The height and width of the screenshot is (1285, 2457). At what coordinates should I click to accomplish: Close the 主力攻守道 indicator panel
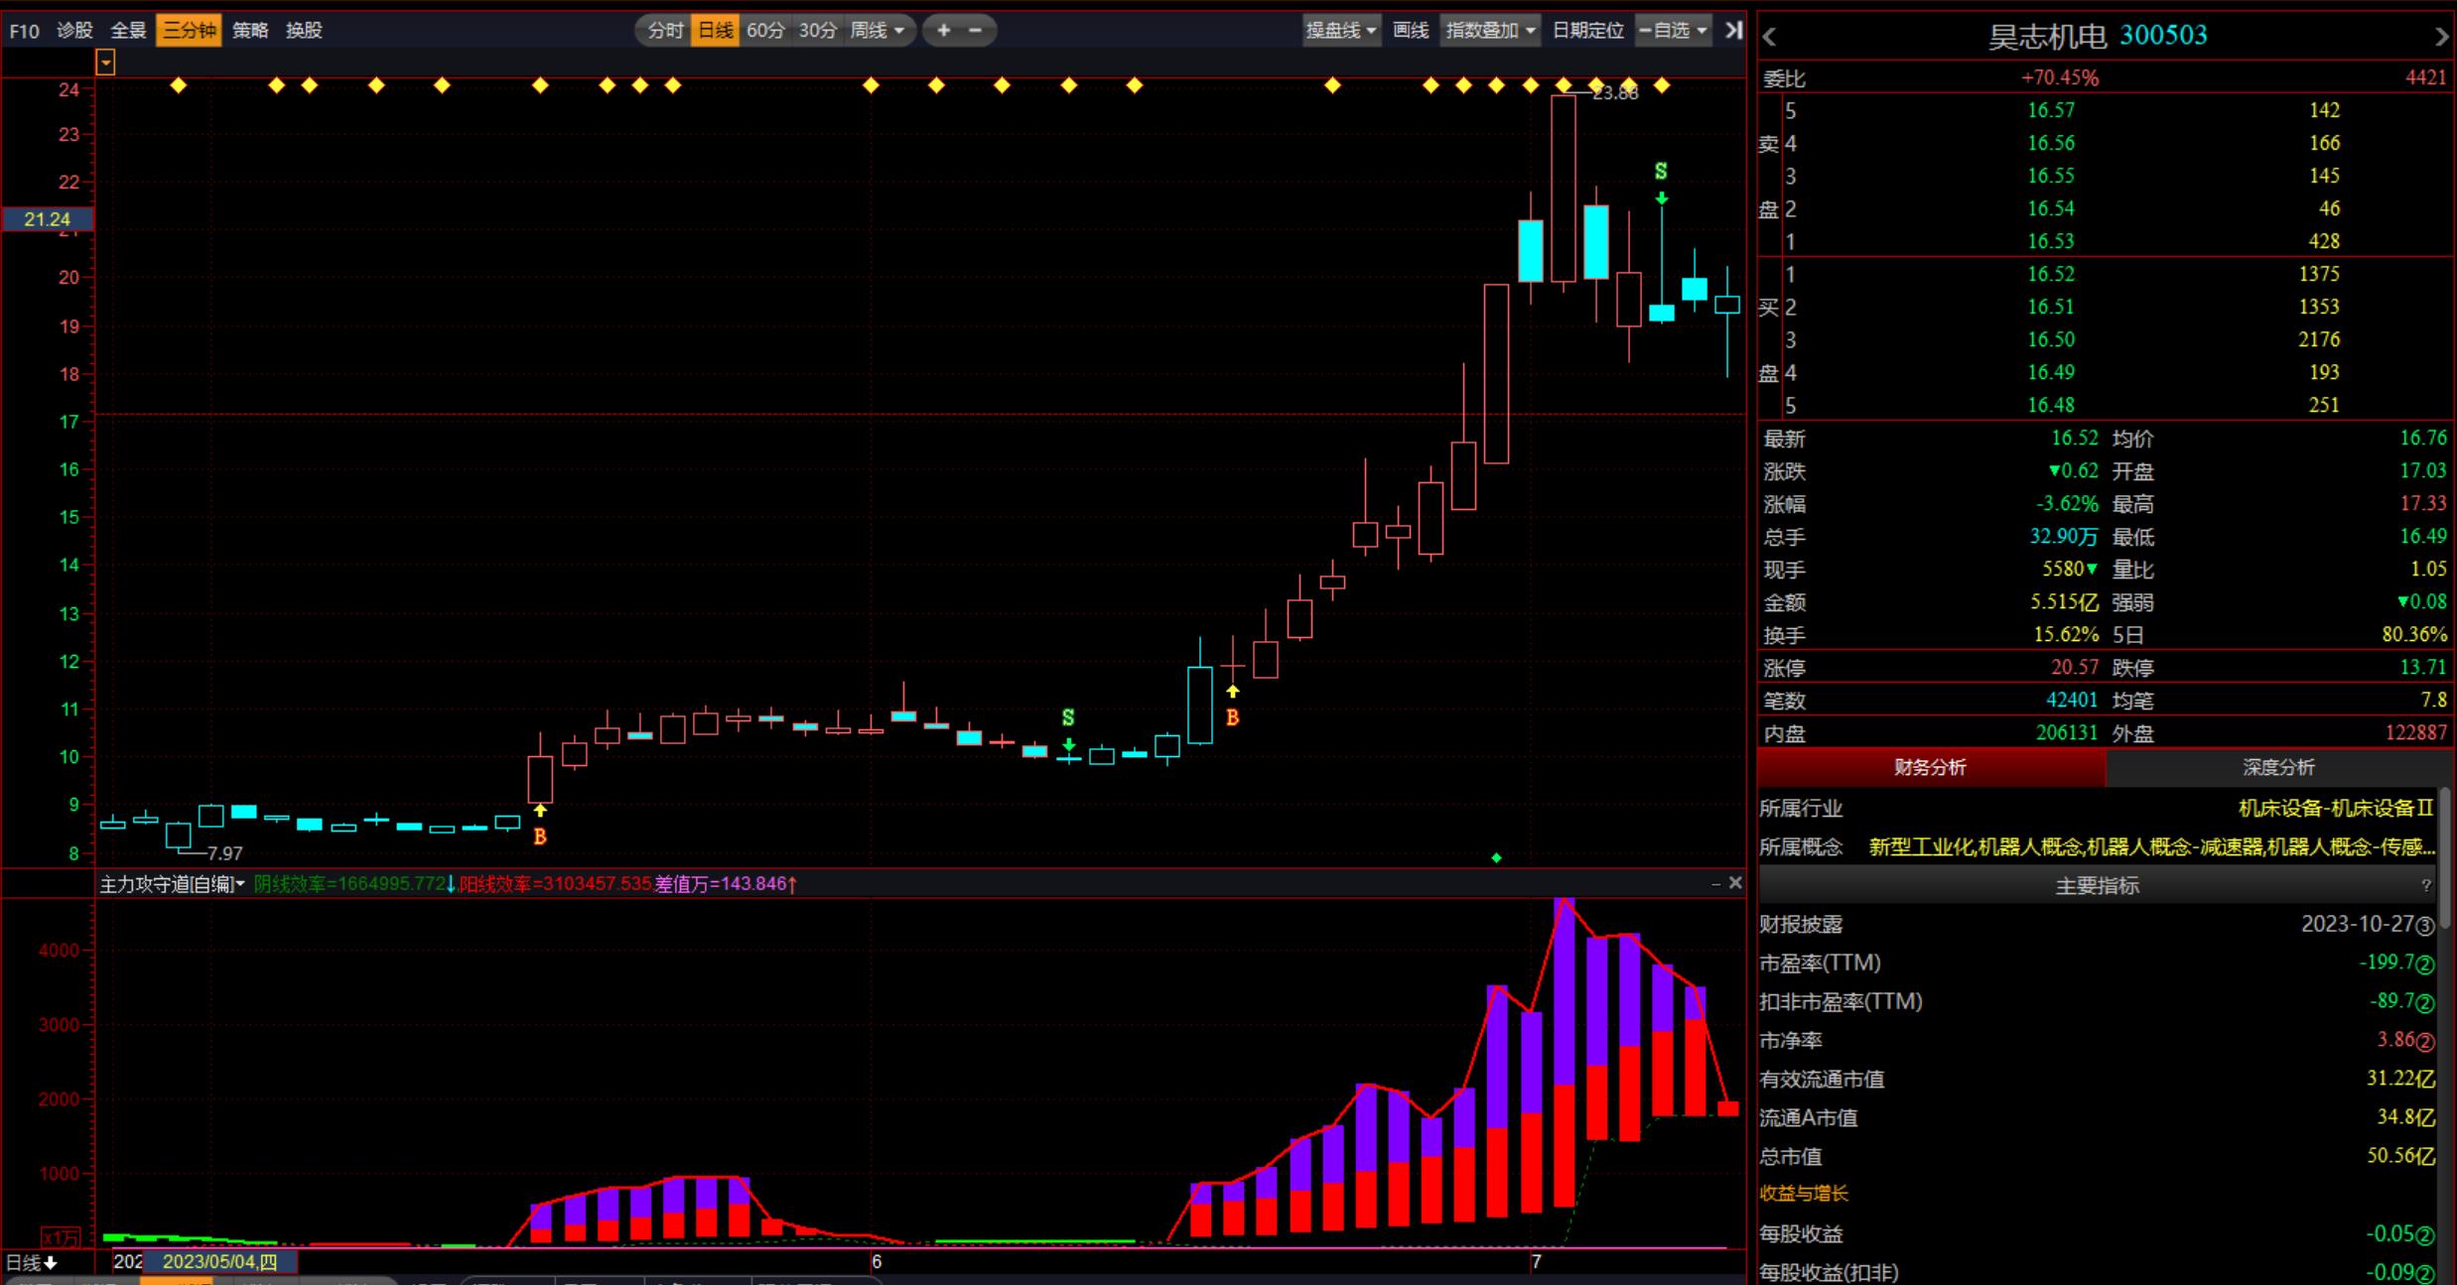coord(1735,882)
